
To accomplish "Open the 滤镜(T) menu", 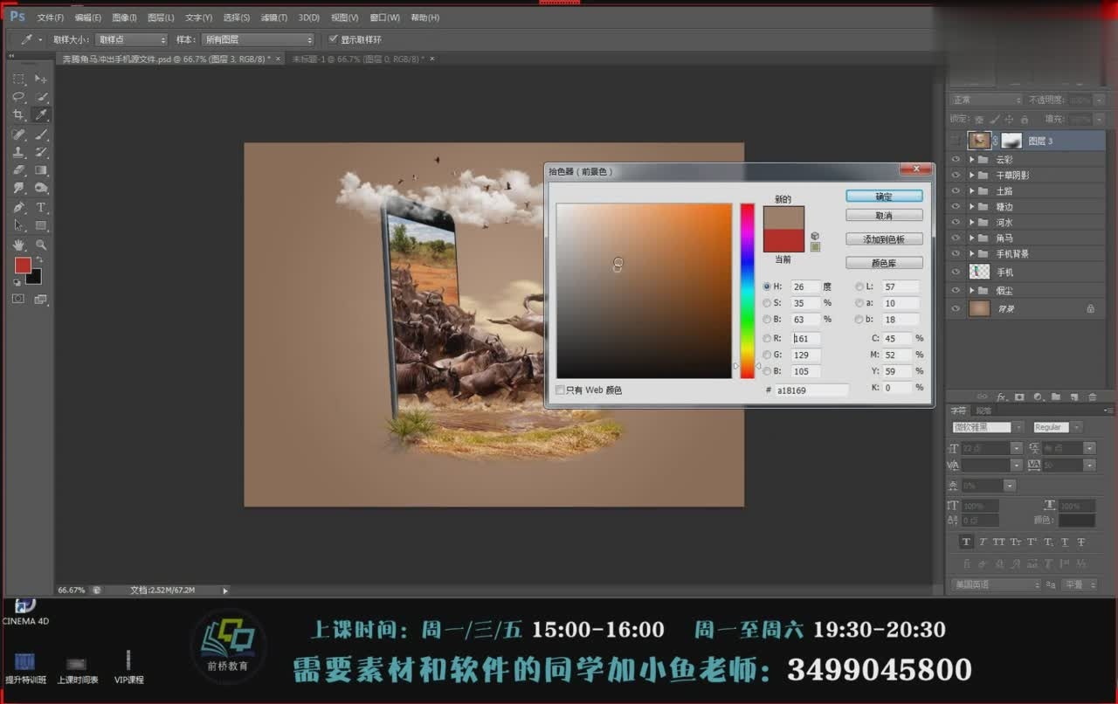I will [273, 17].
